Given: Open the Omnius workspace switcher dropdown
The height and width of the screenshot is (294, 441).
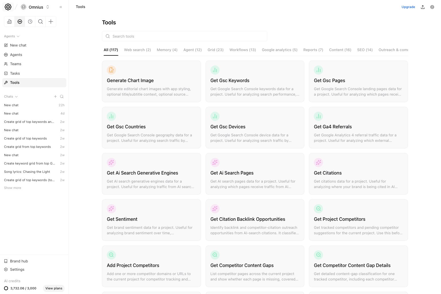Looking at the screenshot, I should click(36, 7).
